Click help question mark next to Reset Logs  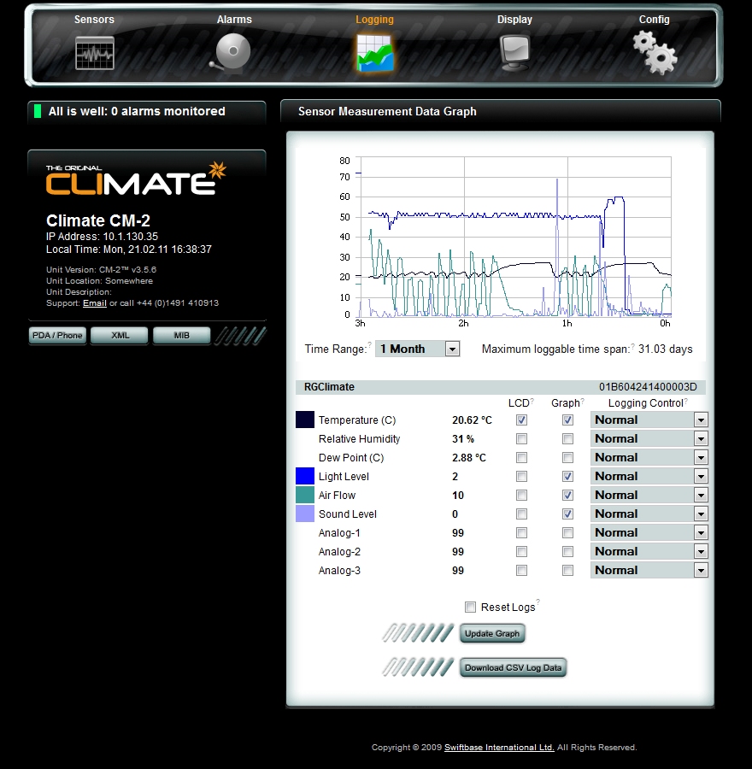click(538, 602)
